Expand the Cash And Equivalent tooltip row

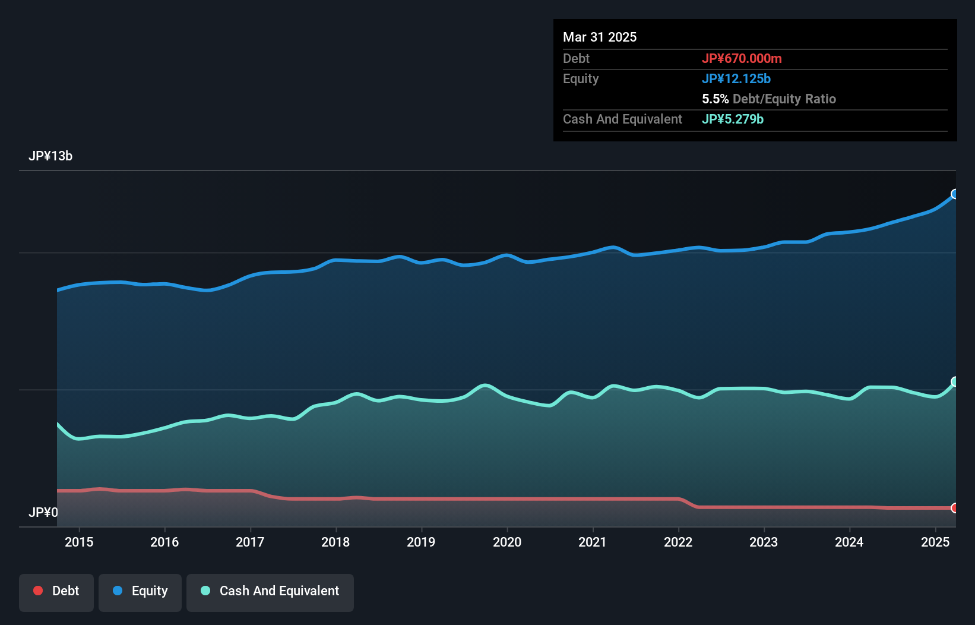(732, 119)
